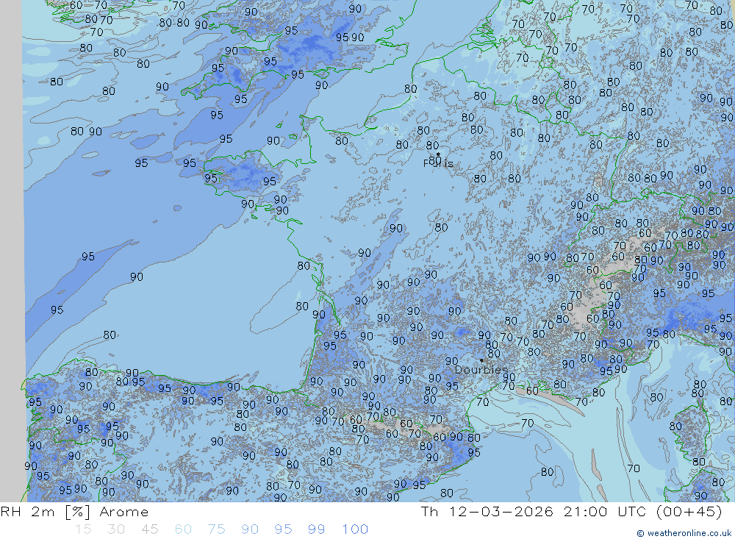The height and width of the screenshot is (539, 735).
Task: Click the Dourbies city label
Action: click(x=481, y=370)
